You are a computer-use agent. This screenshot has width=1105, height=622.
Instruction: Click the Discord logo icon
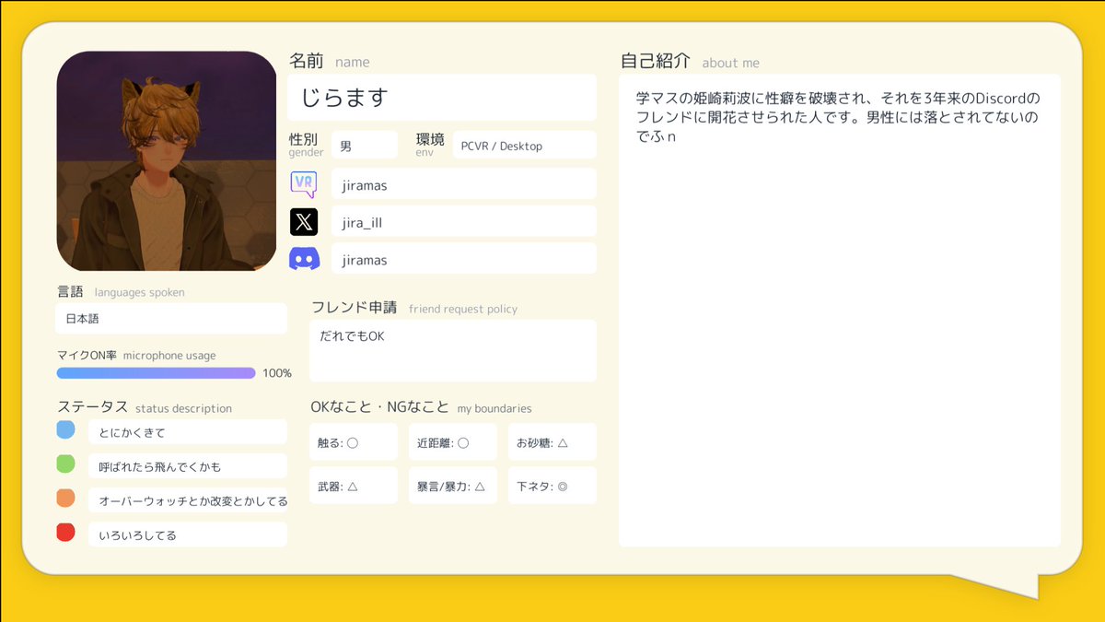coord(304,259)
